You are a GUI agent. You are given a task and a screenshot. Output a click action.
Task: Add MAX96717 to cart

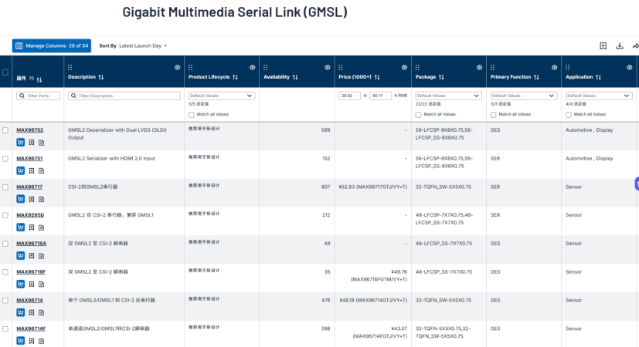(x=20, y=199)
